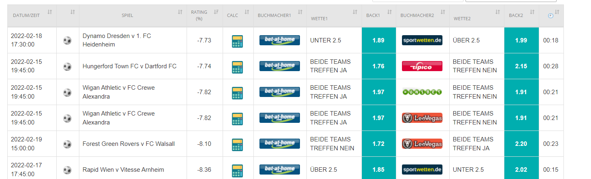Click Back2 odds 2.20 teal cell
Image resolution: width=591 pixels, height=179 pixels.
521,144
